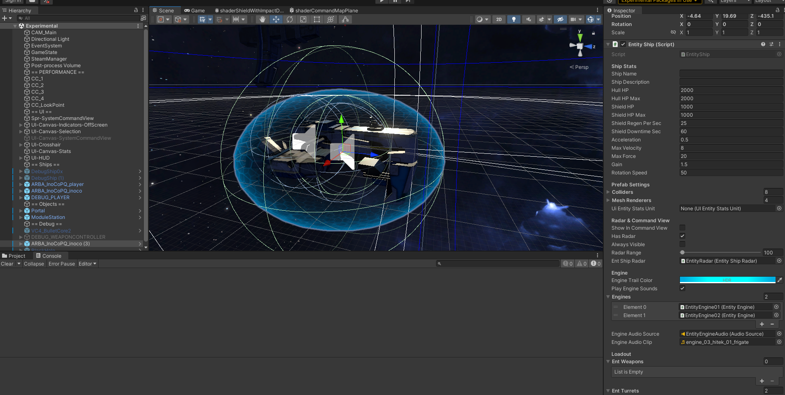Click the Hull HP input field

pos(731,90)
